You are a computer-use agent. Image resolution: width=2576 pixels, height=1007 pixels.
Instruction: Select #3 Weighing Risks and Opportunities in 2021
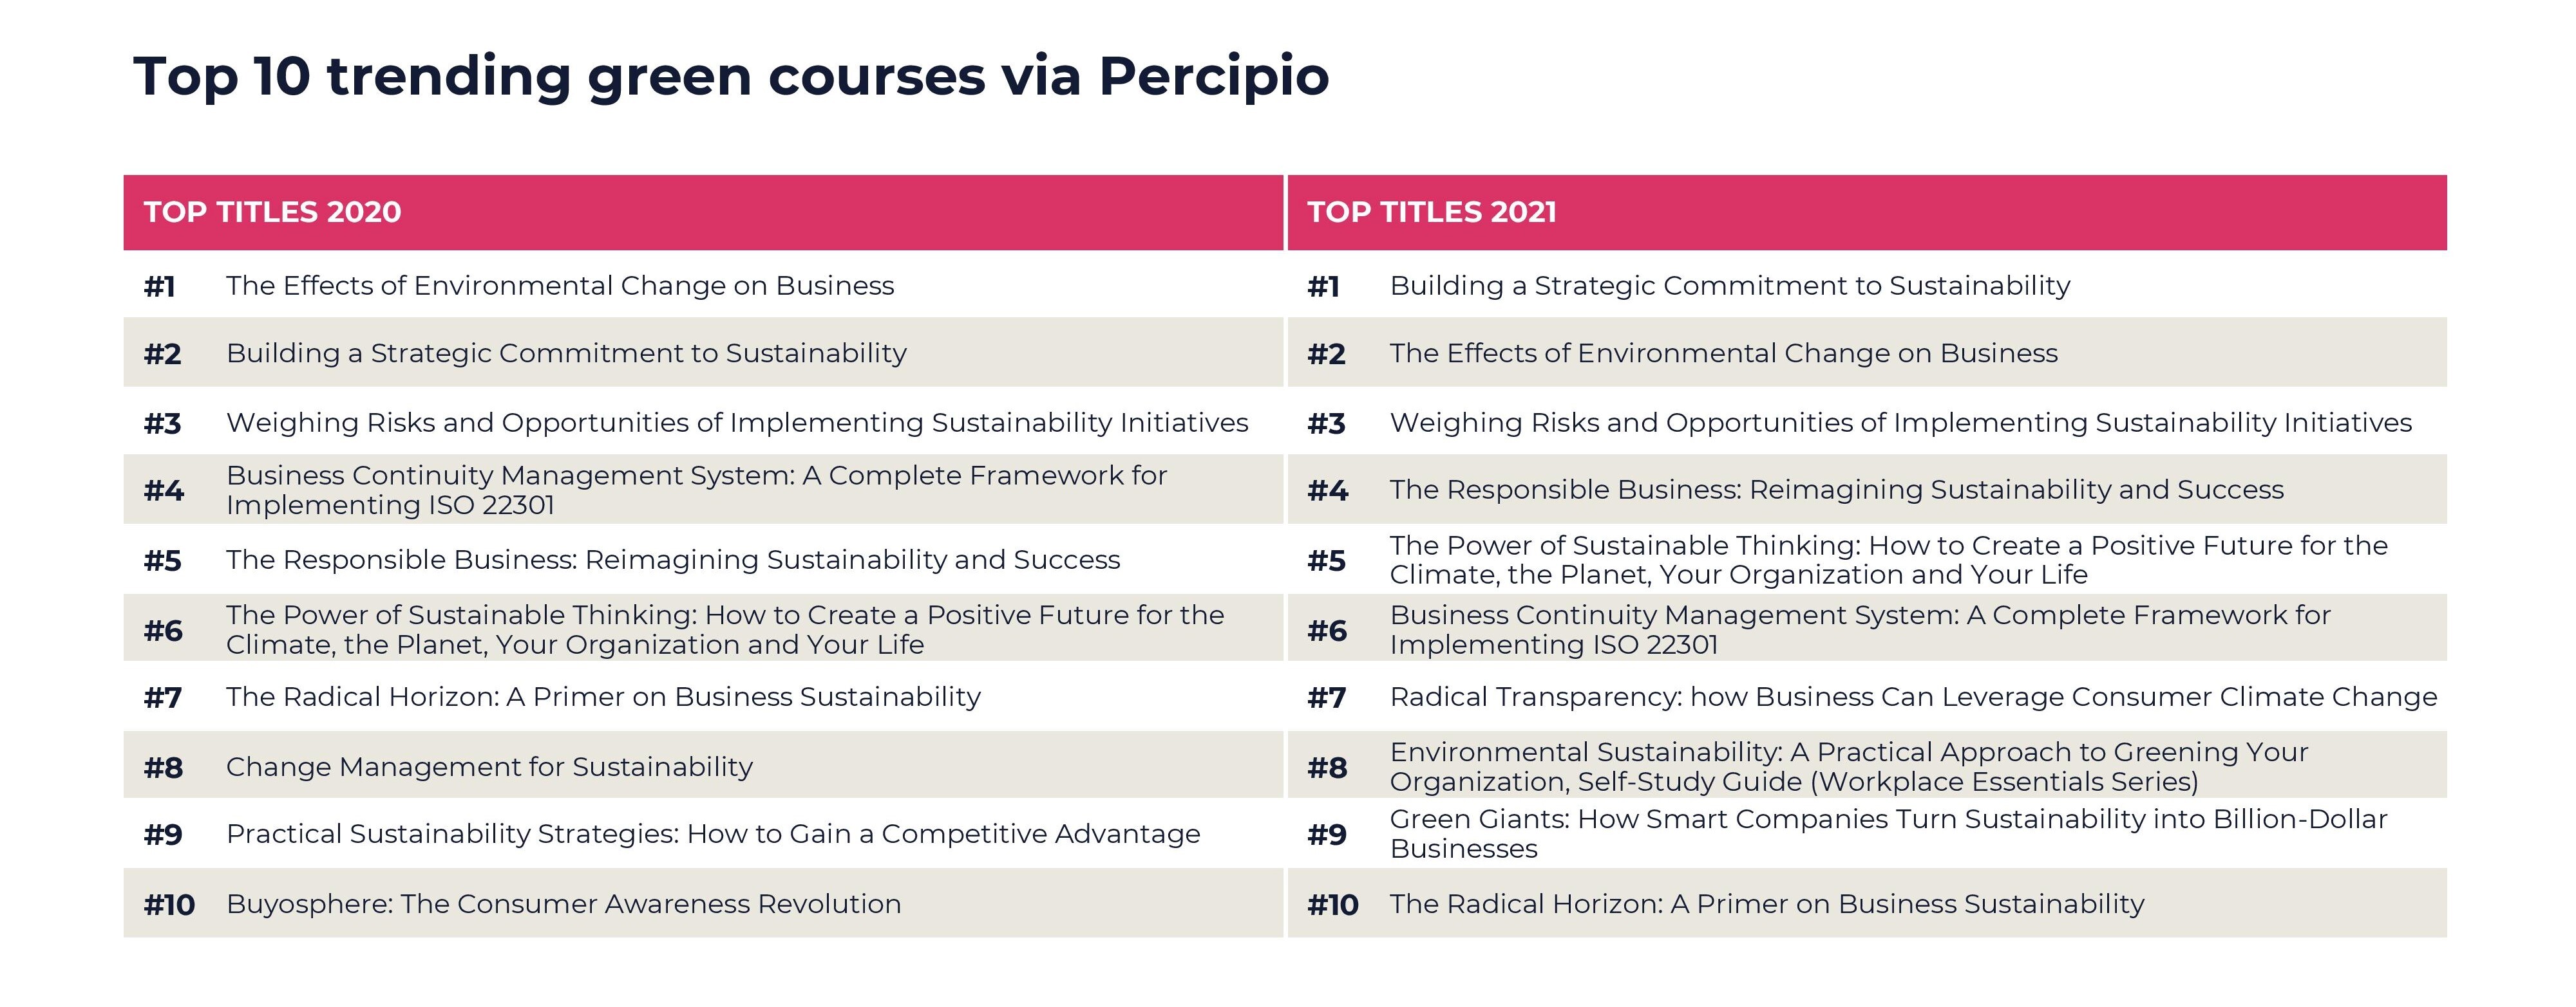pyautogui.click(x=1901, y=423)
